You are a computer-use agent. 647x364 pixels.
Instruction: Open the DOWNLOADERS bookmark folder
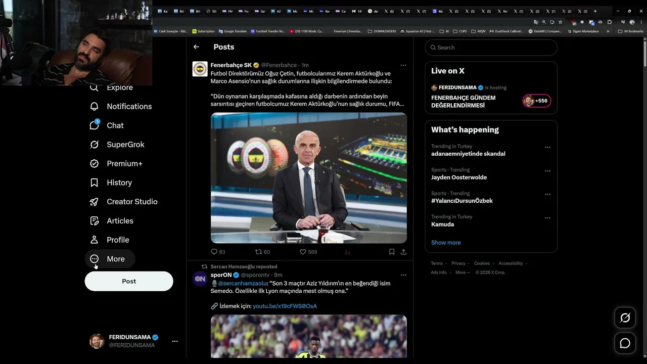click(382, 31)
